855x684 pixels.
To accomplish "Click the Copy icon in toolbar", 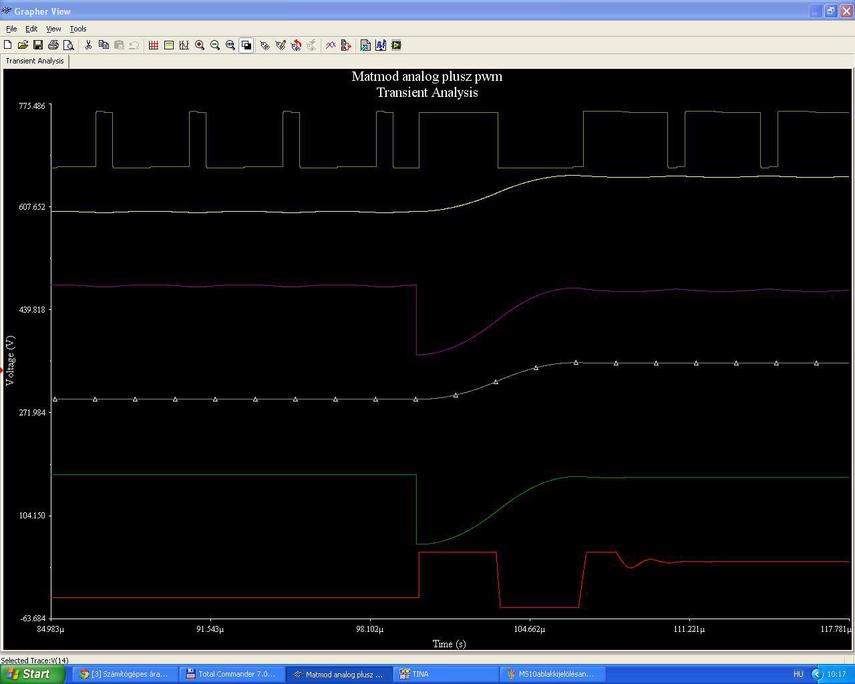I will coord(104,45).
